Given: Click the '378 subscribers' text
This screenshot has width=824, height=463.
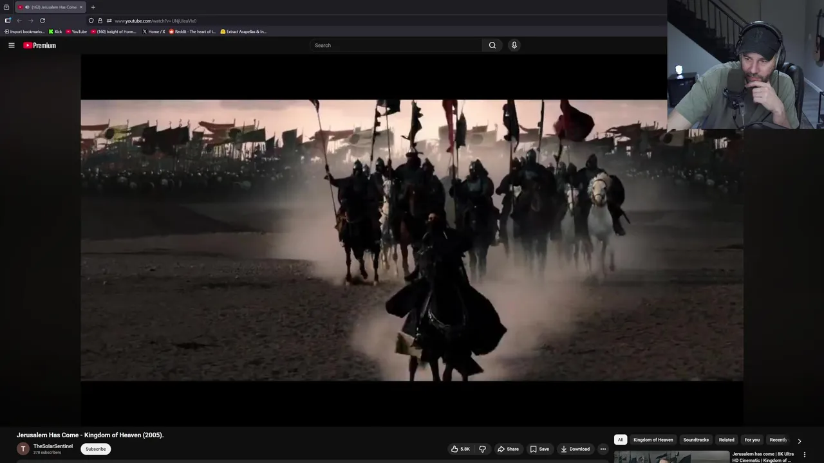Looking at the screenshot, I should [47, 453].
